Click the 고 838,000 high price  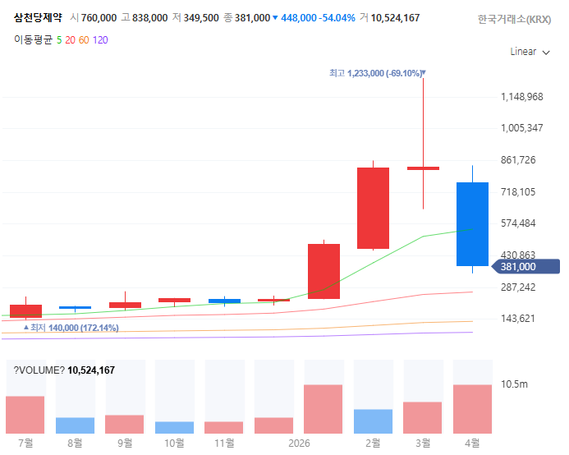(145, 18)
